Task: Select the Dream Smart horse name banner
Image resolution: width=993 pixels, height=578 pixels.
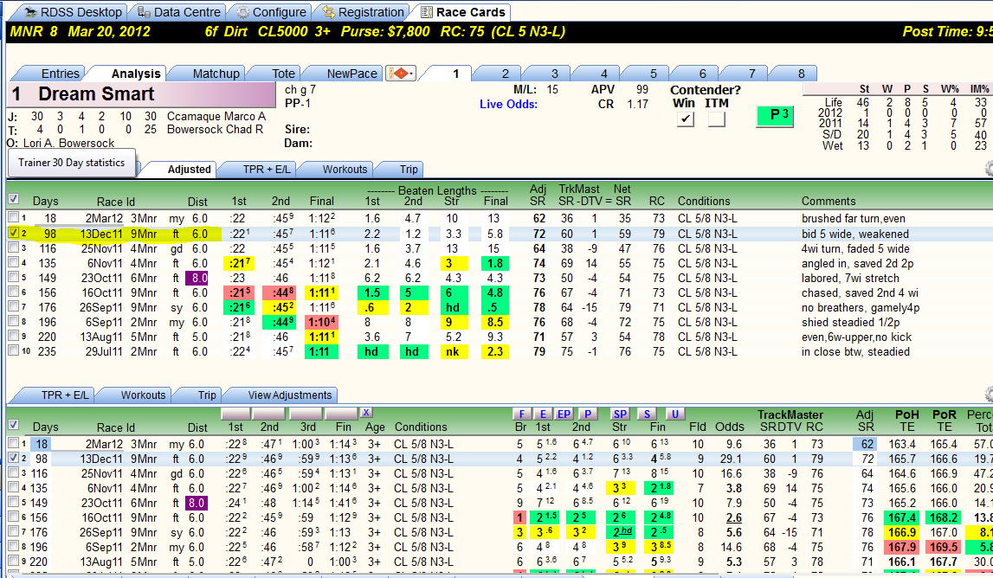Action: click(x=143, y=94)
